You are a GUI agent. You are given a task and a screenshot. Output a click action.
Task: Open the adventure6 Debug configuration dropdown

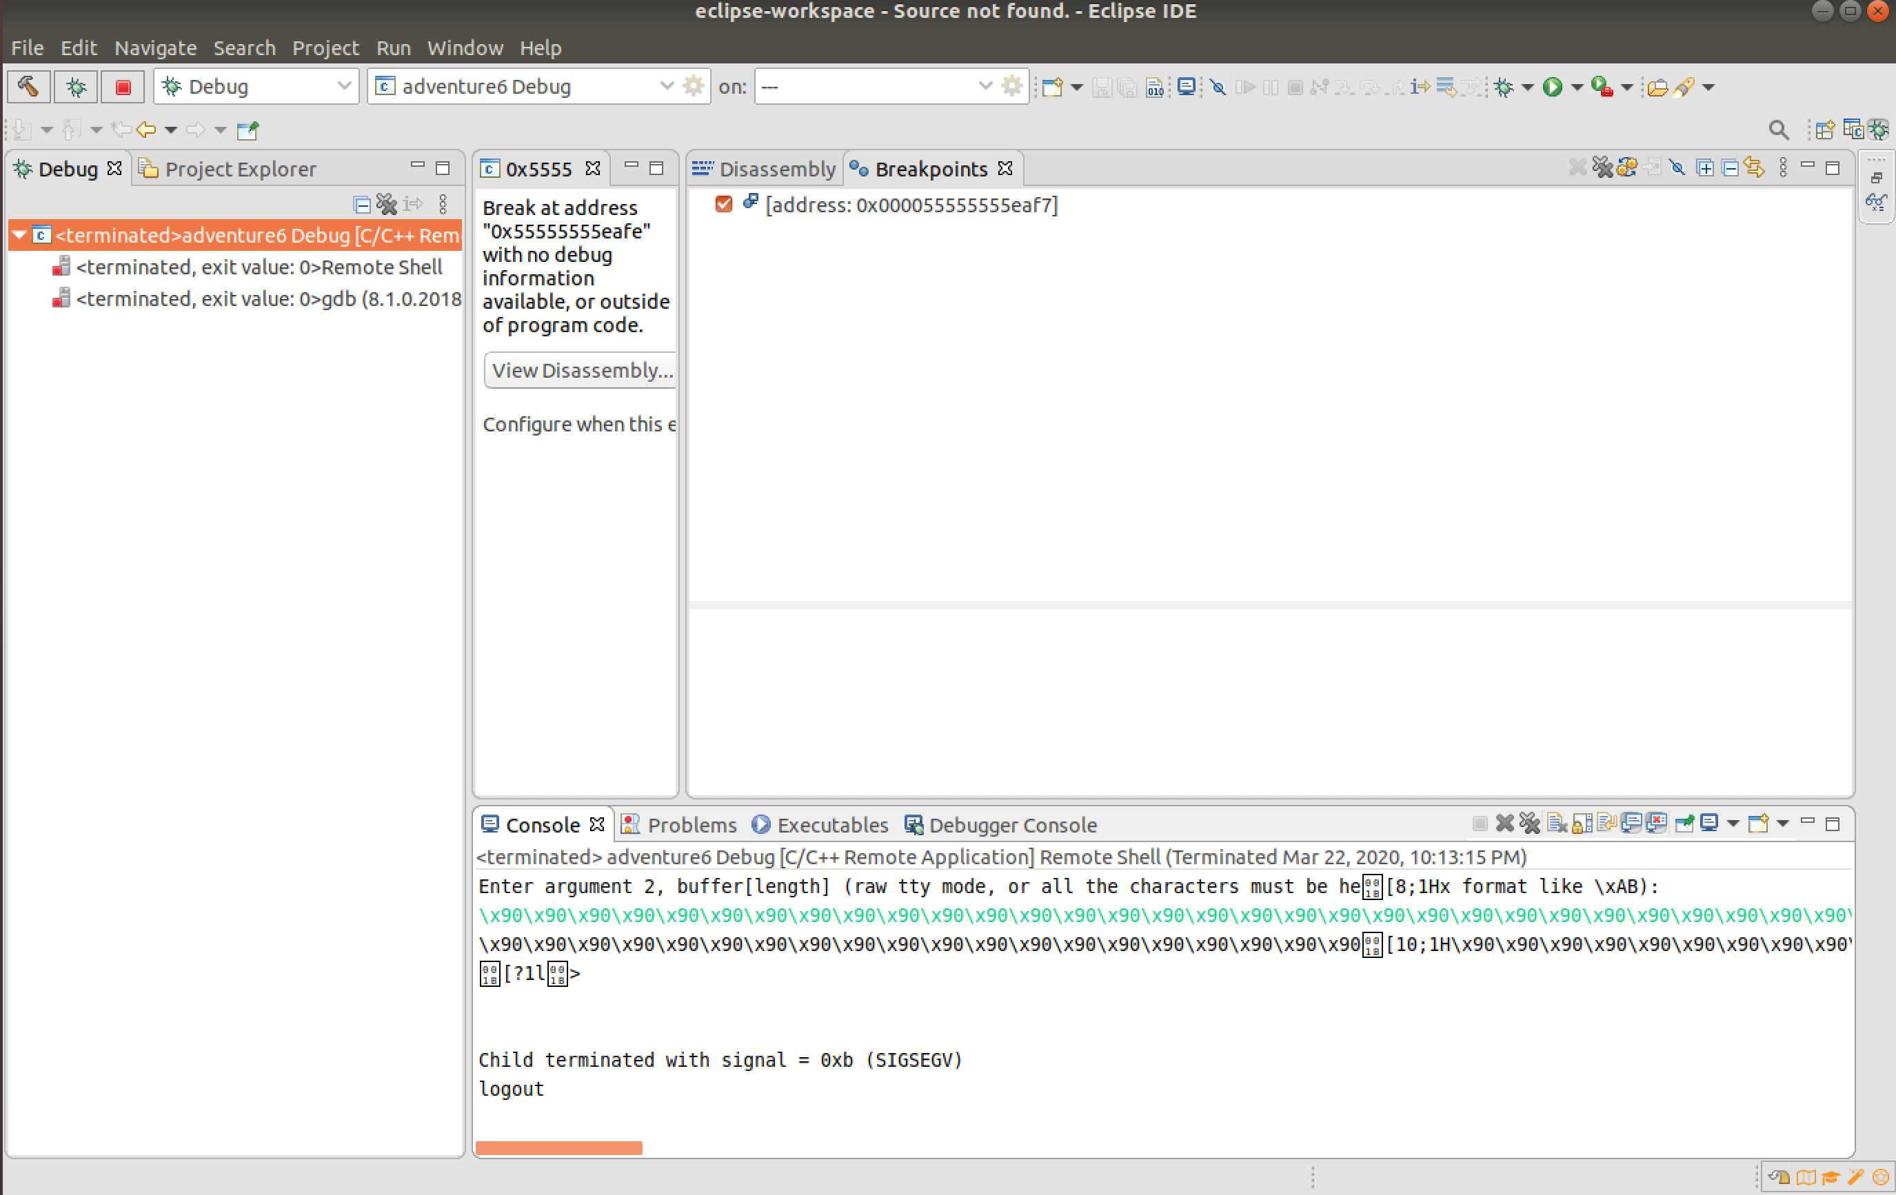666,87
